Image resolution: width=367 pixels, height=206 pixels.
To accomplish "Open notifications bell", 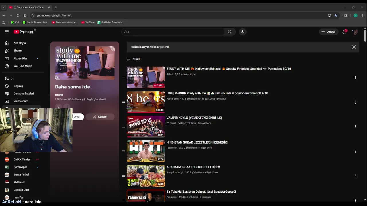I will 344,32.
